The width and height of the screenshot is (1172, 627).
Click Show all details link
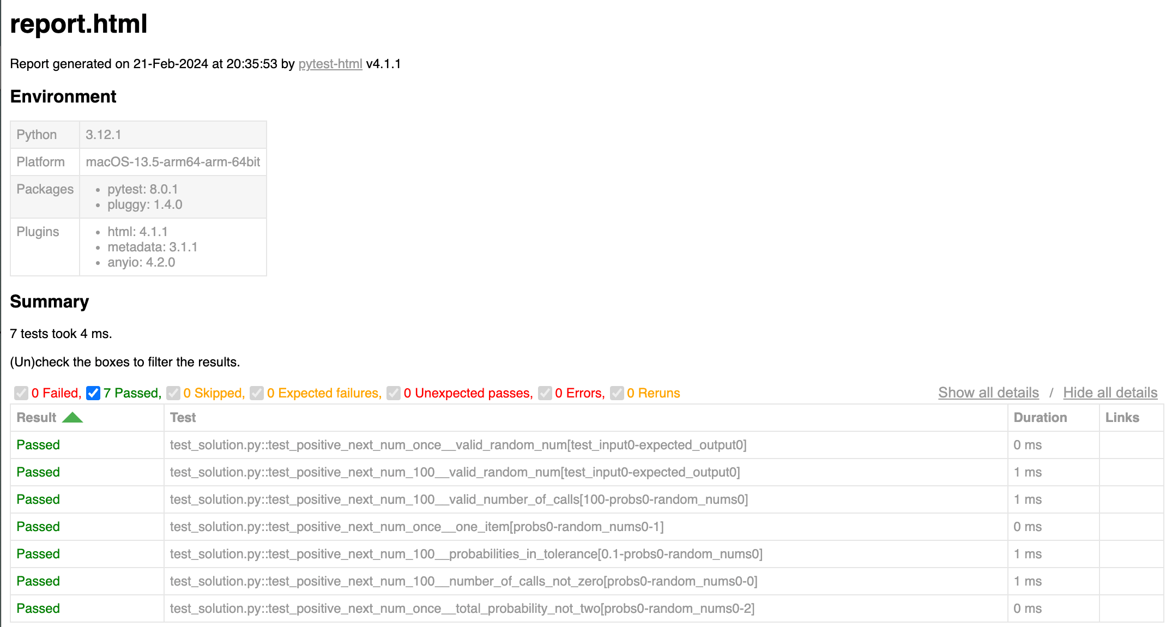[988, 393]
